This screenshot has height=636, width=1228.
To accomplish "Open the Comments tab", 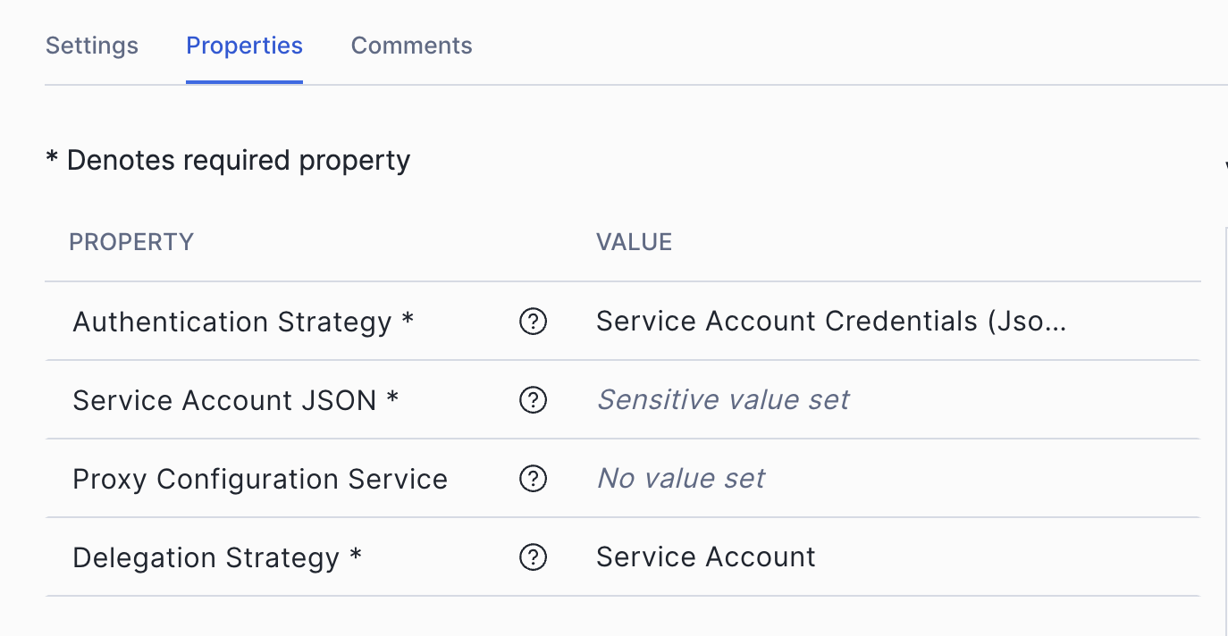I will (411, 46).
